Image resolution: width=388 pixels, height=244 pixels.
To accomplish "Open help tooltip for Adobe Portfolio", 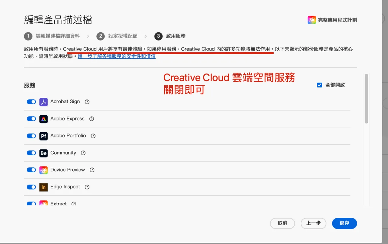I will tap(93, 136).
